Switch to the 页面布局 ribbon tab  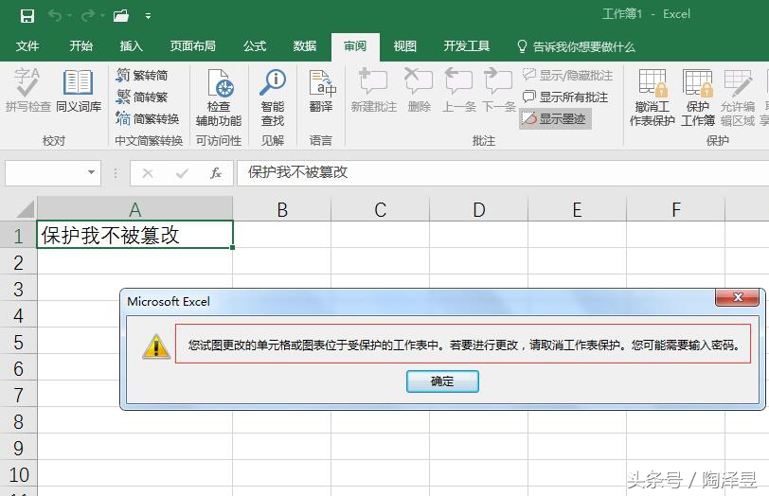[193, 46]
